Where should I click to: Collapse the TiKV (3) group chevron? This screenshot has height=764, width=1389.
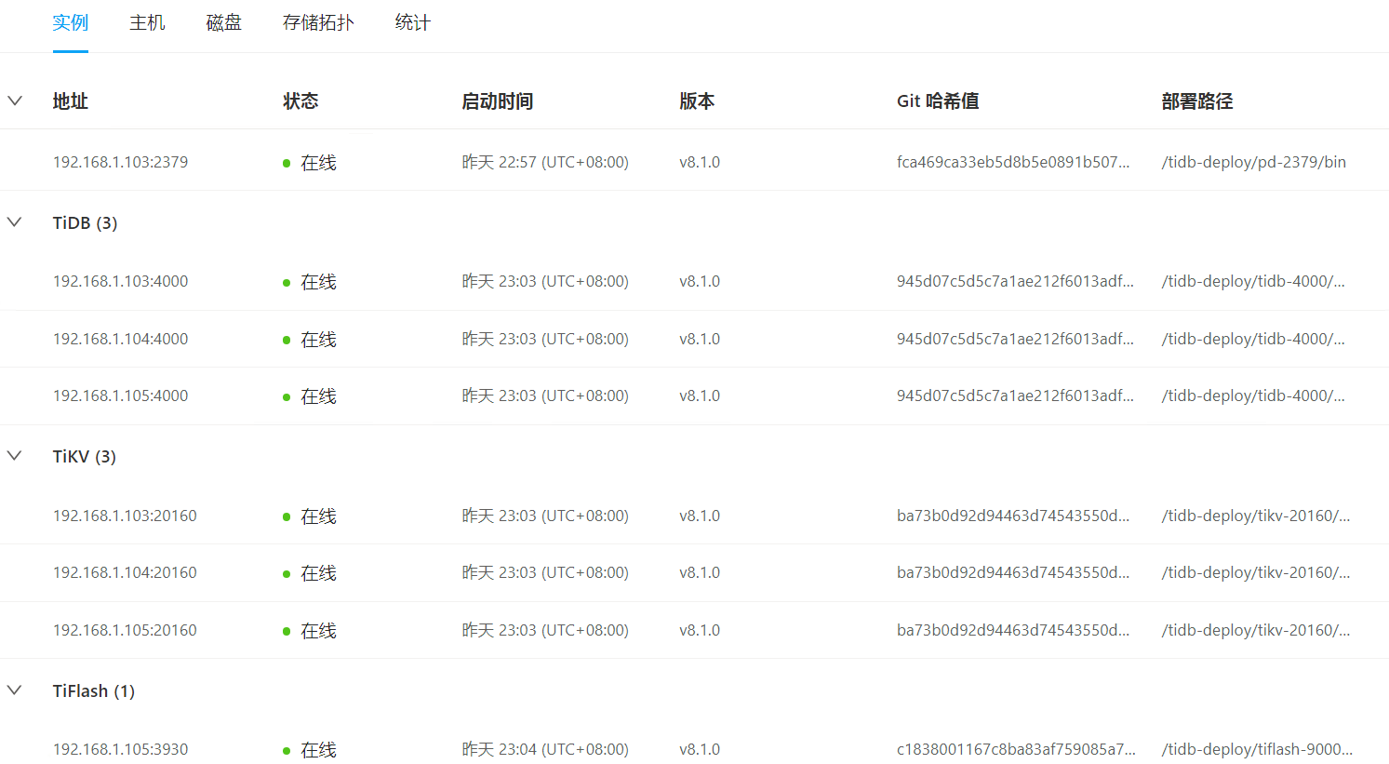point(15,456)
